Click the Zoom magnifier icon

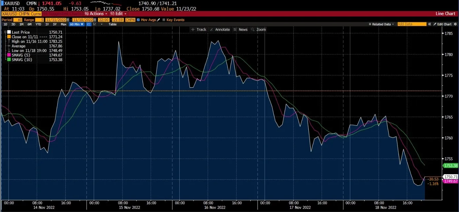pyautogui.click(x=253, y=29)
